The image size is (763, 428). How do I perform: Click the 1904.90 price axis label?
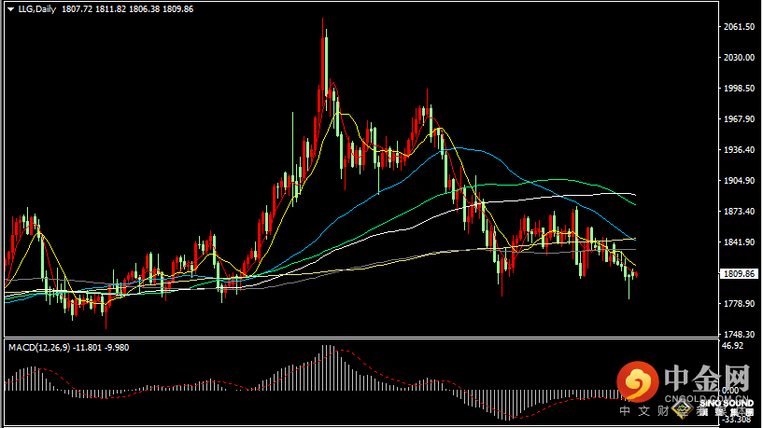tap(738, 181)
